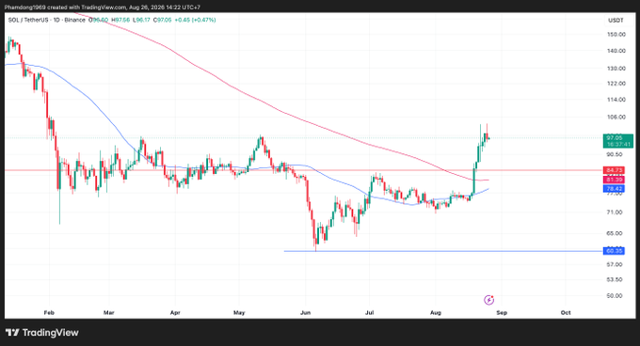Click the 140.00 price axis value
The width and height of the screenshot is (640, 346).
(616, 51)
